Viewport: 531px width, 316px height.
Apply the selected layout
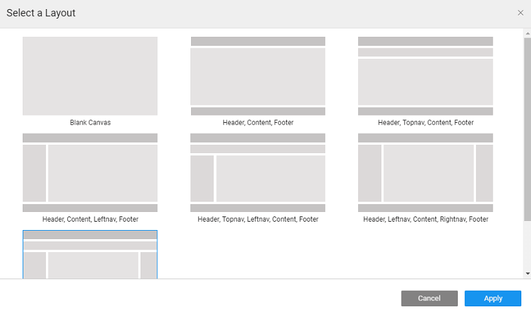(493, 298)
